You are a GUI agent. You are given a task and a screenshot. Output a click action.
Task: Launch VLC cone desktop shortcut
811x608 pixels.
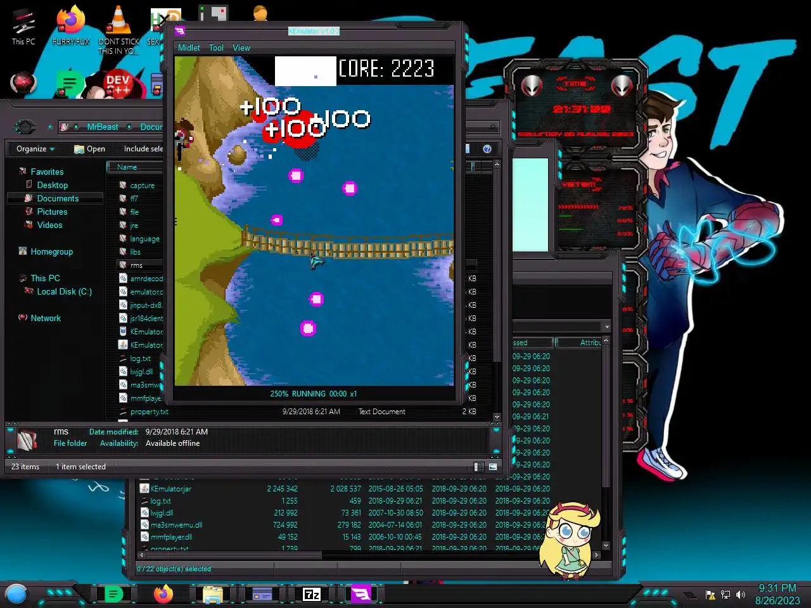118,30
